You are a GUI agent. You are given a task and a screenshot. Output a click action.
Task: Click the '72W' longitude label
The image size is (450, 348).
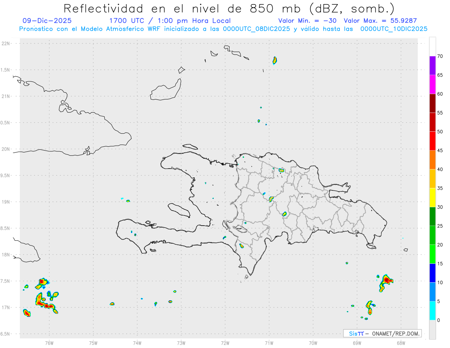[225, 343]
